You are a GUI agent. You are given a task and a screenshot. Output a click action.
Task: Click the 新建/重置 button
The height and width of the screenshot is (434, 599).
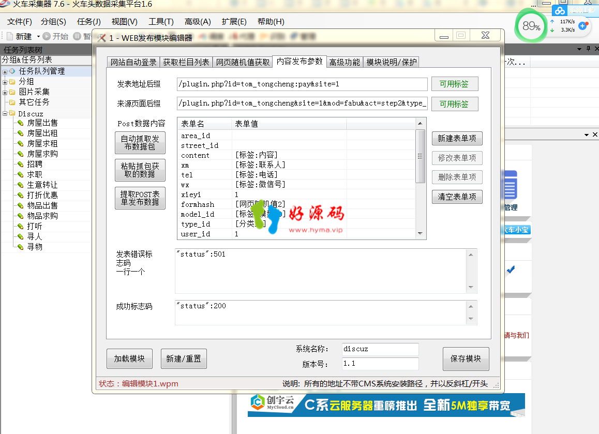pyautogui.click(x=184, y=359)
